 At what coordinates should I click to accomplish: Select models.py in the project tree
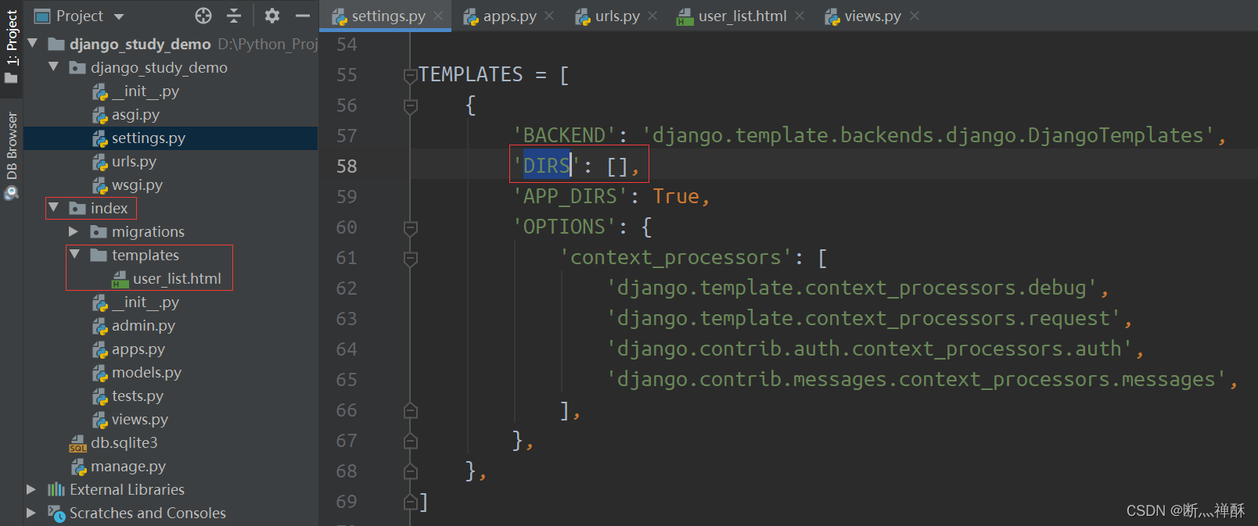[x=146, y=373]
